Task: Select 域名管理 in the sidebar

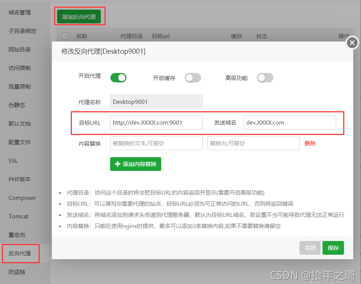Action: pyautogui.click(x=20, y=13)
